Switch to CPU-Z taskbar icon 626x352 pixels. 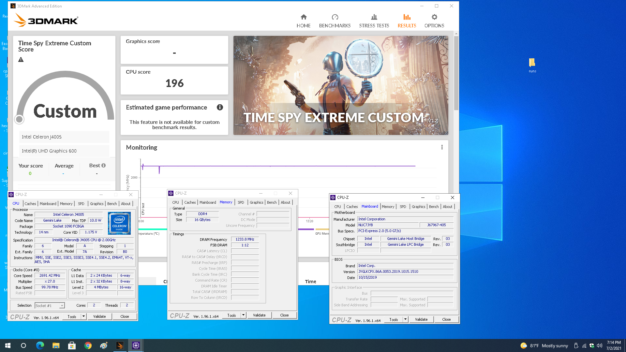pos(136,345)
